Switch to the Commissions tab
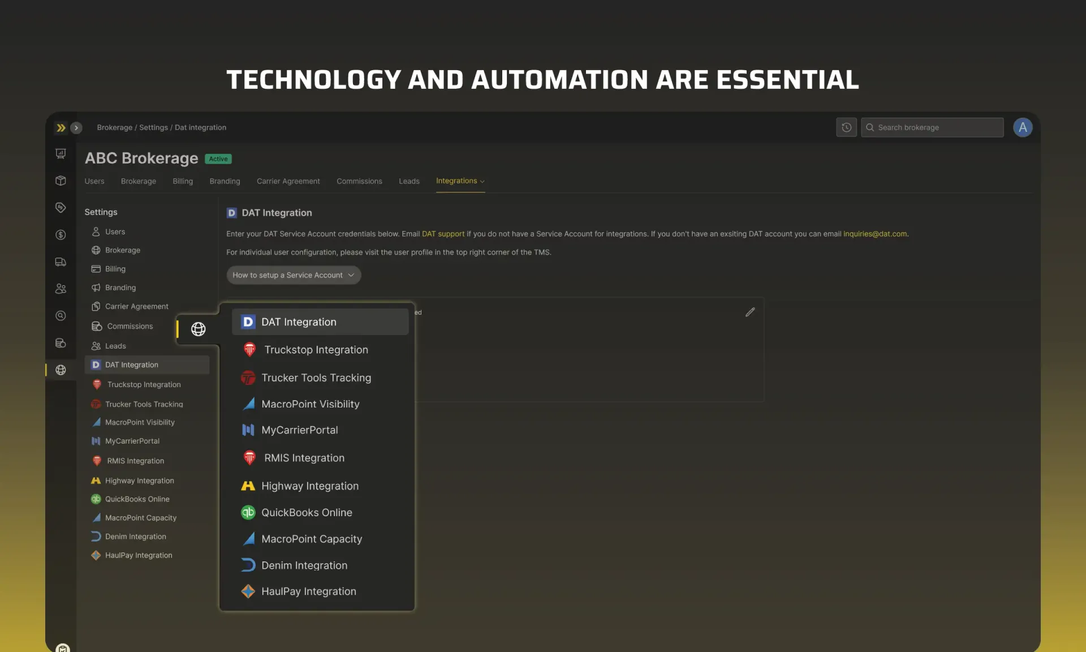 coord(359,181)
